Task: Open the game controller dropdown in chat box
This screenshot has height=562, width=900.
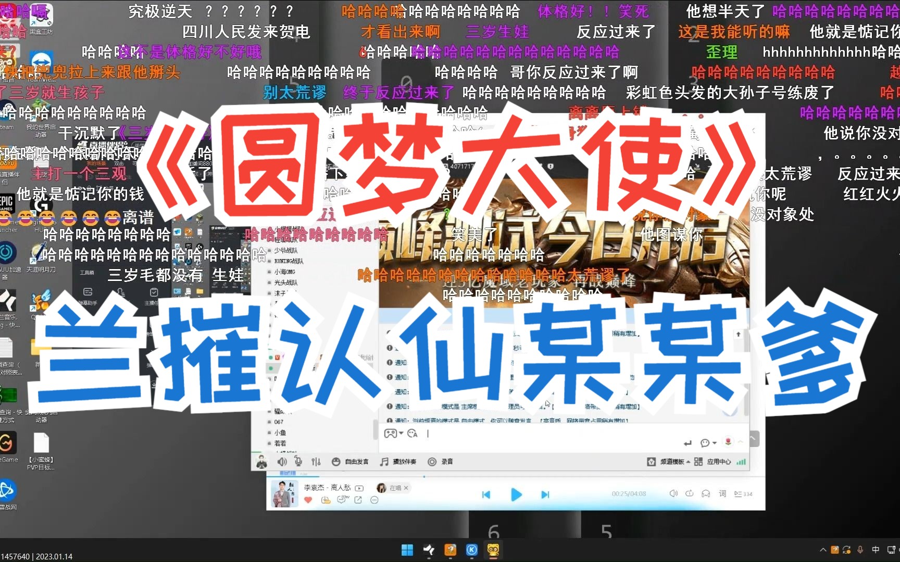Action: click(x=393, y=433)
